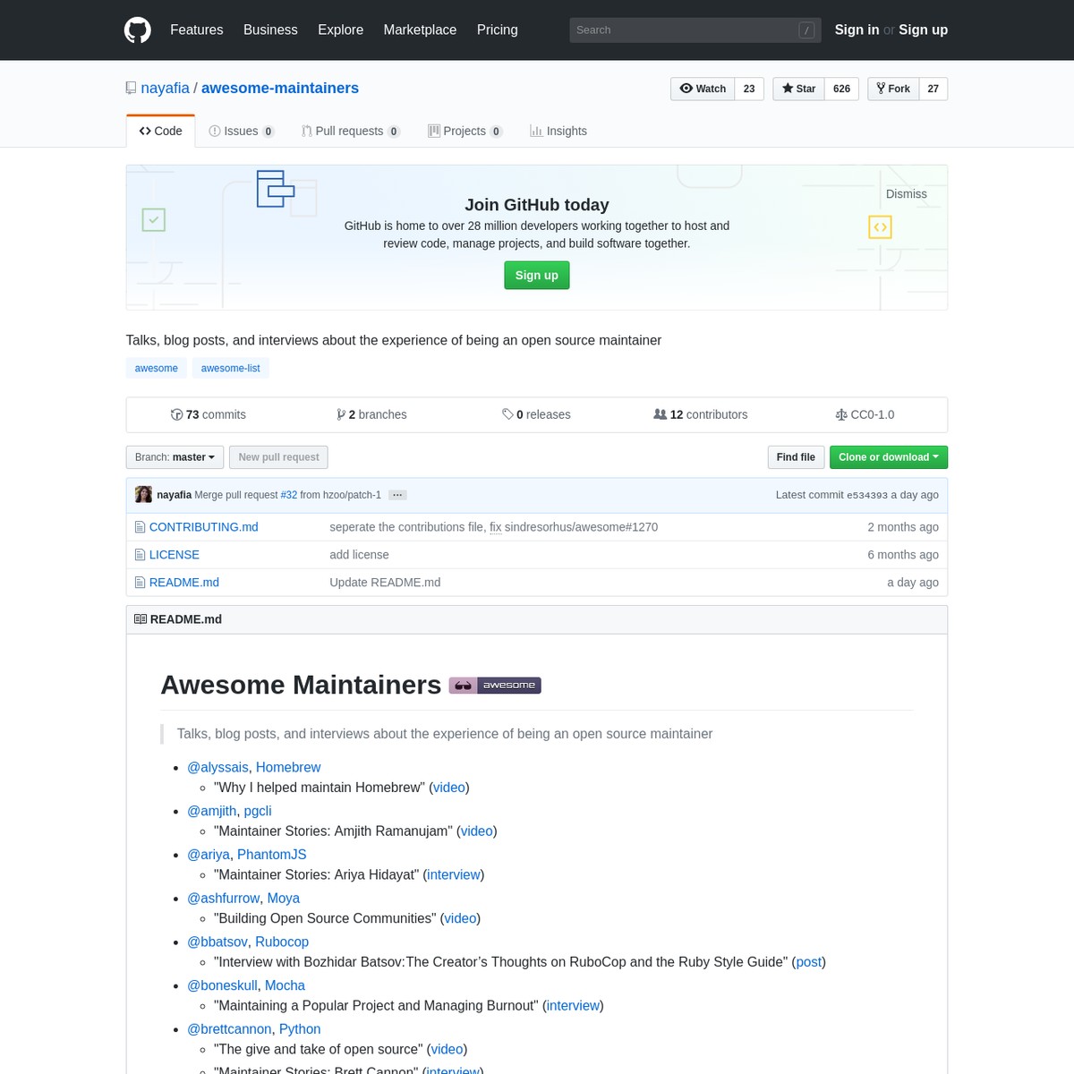The height and width of the screenshot is (1074, 1074).
Task: Click the book icon in README.md header
Action: 141,619
